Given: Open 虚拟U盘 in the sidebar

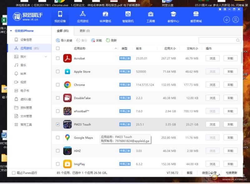Looking at the screenshot, I should pyautogui.click(x=29, y=99).
